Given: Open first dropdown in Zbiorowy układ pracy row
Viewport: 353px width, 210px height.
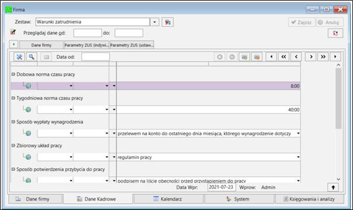Looking at the screenshot, I should click(71, 157).
